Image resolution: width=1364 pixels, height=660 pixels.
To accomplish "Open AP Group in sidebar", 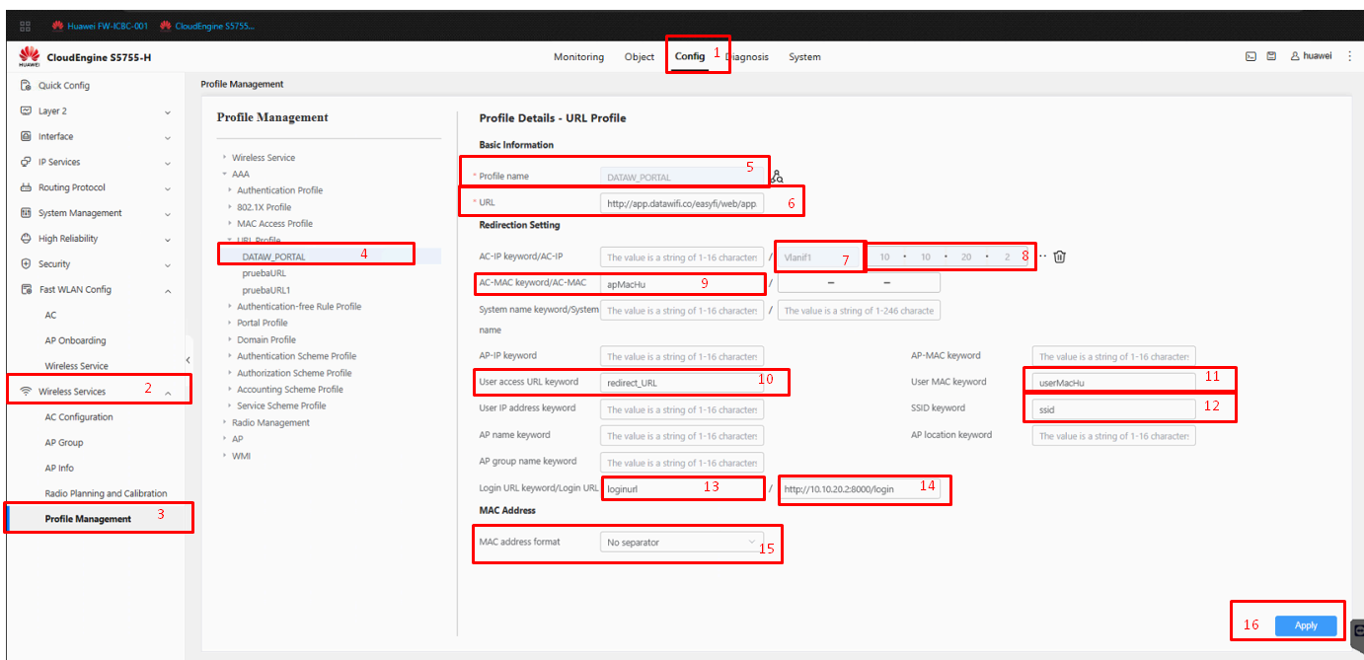I will [64, 443].
